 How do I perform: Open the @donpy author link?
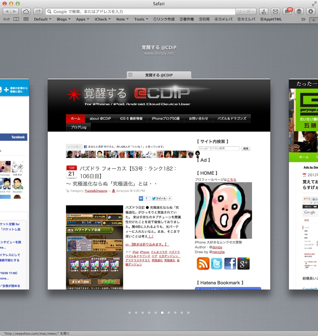[217, 247]
